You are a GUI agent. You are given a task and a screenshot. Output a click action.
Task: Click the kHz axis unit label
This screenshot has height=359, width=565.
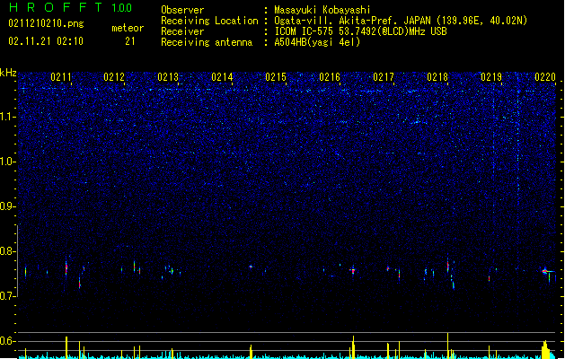(8, 73)
